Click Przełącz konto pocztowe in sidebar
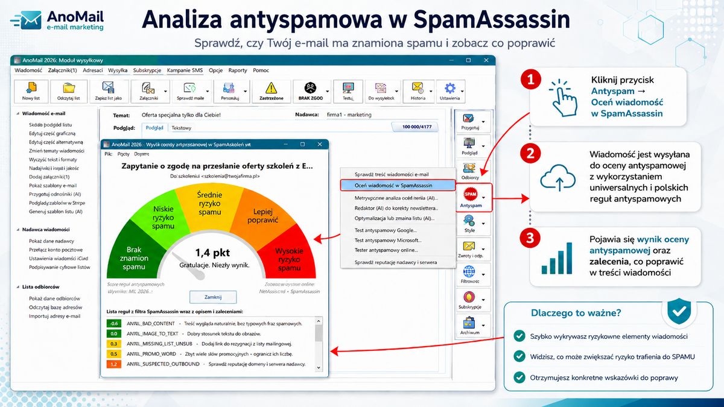Screen dimensions: 724x407 (x=56, y=250)
